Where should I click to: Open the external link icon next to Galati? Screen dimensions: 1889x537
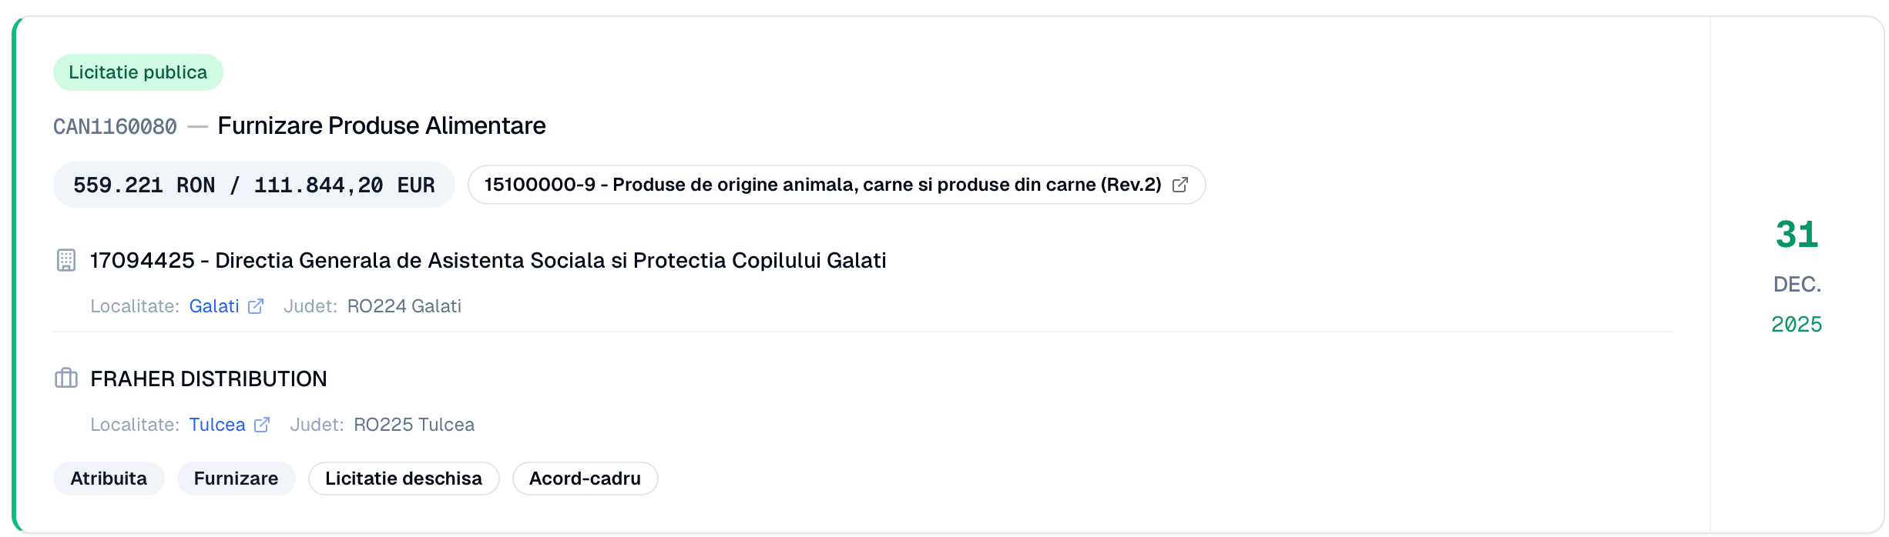pos(256,306)
